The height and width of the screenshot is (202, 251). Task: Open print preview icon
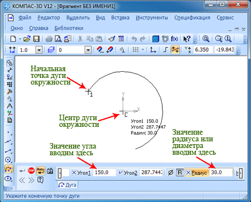(x=58, y=39)
